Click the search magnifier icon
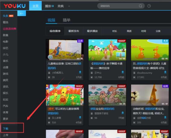The image size is (171, 138). tap(140, 6)
